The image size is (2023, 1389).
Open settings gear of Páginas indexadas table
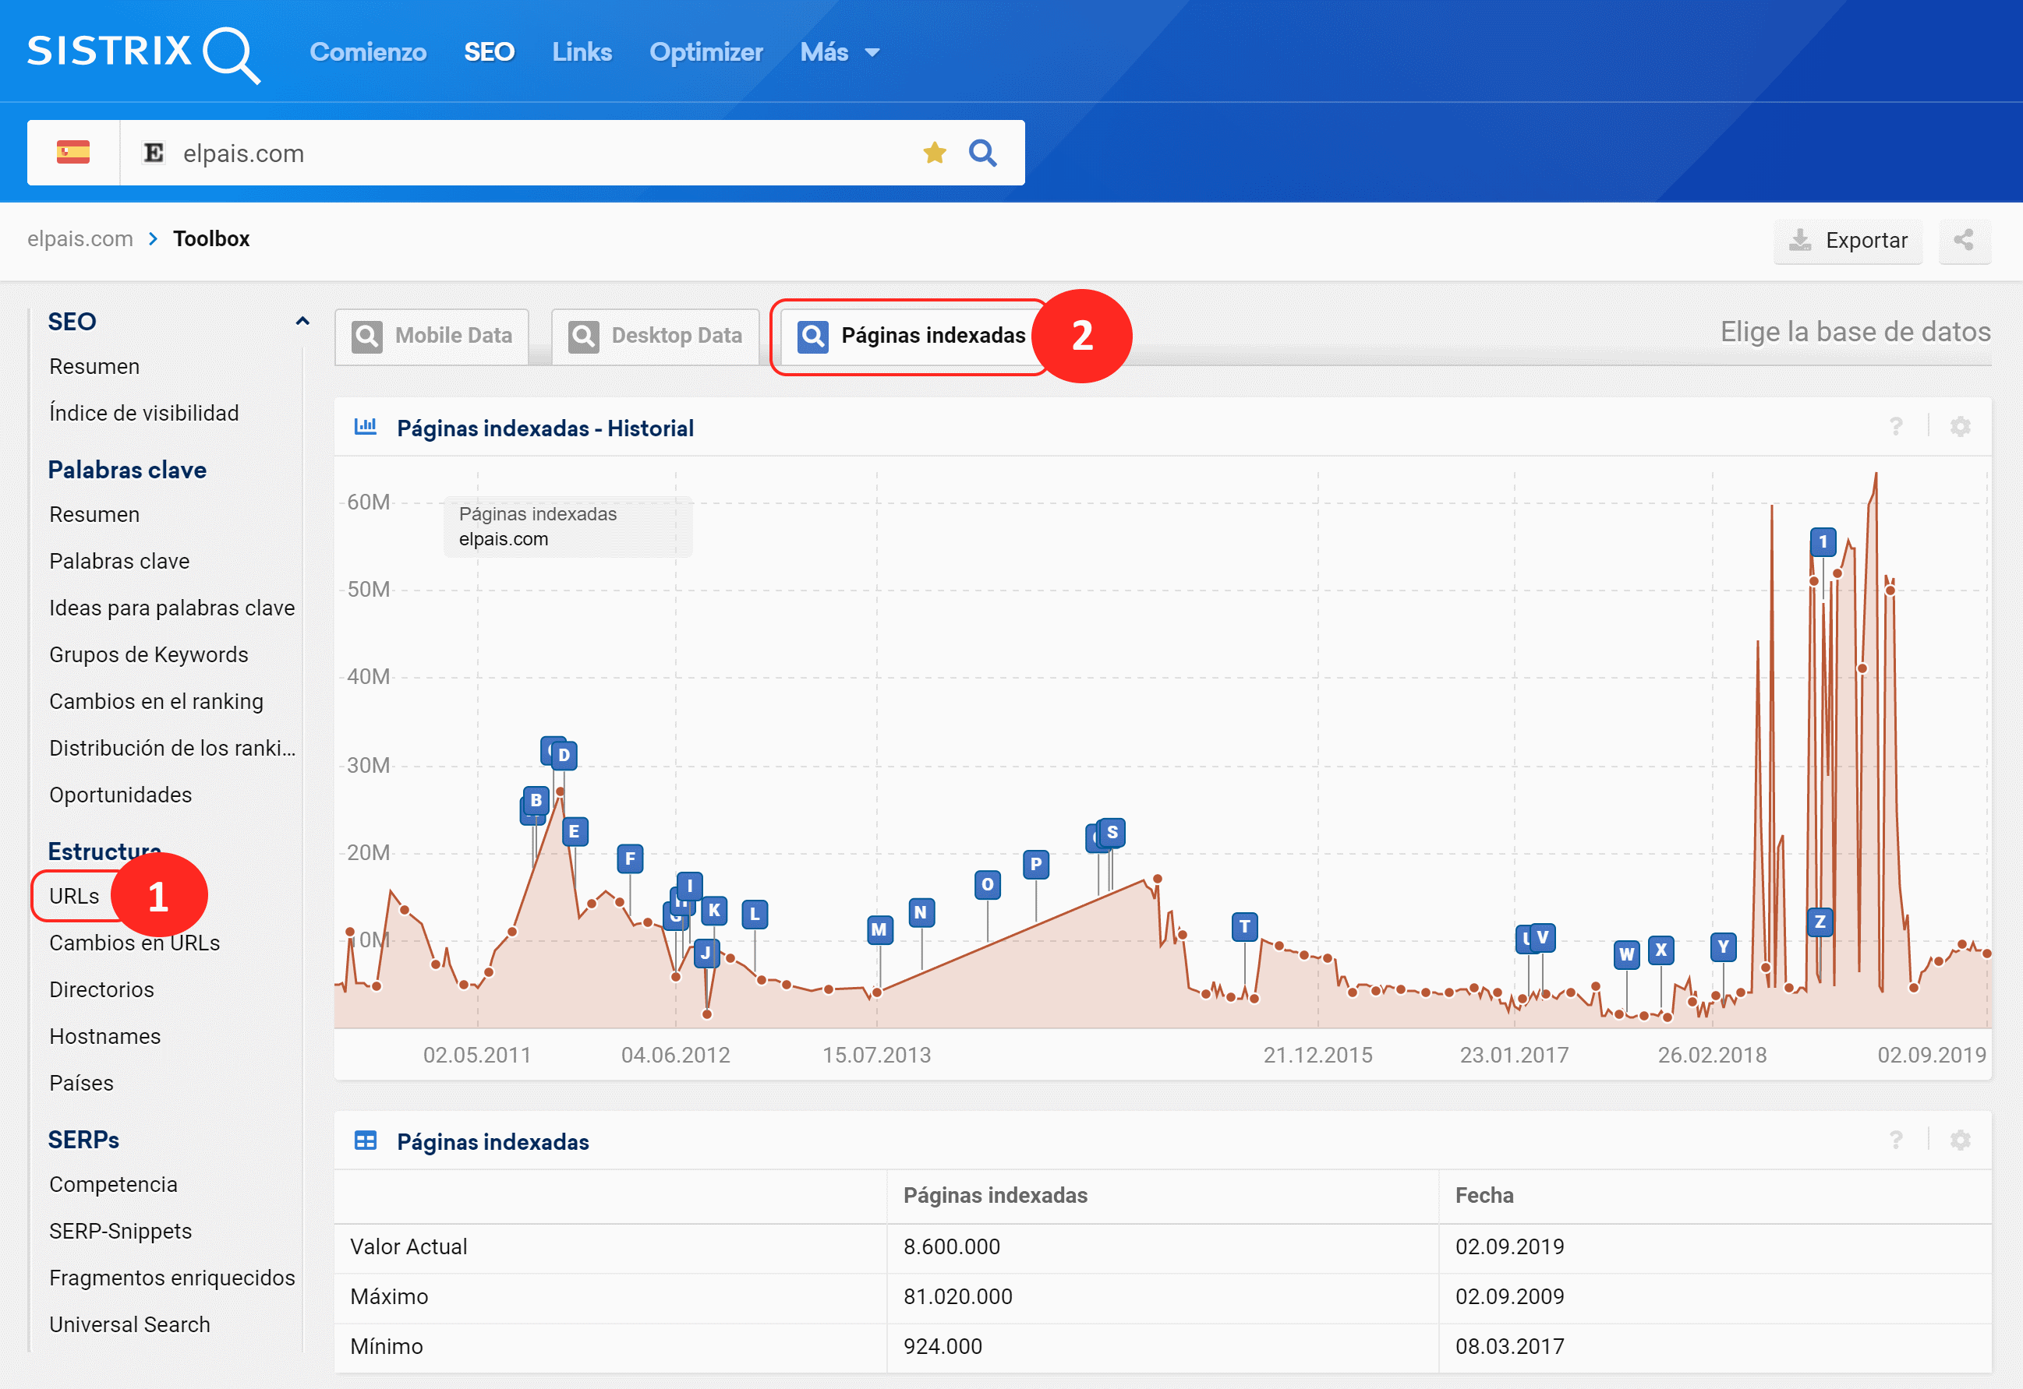pos(1961,1141)
